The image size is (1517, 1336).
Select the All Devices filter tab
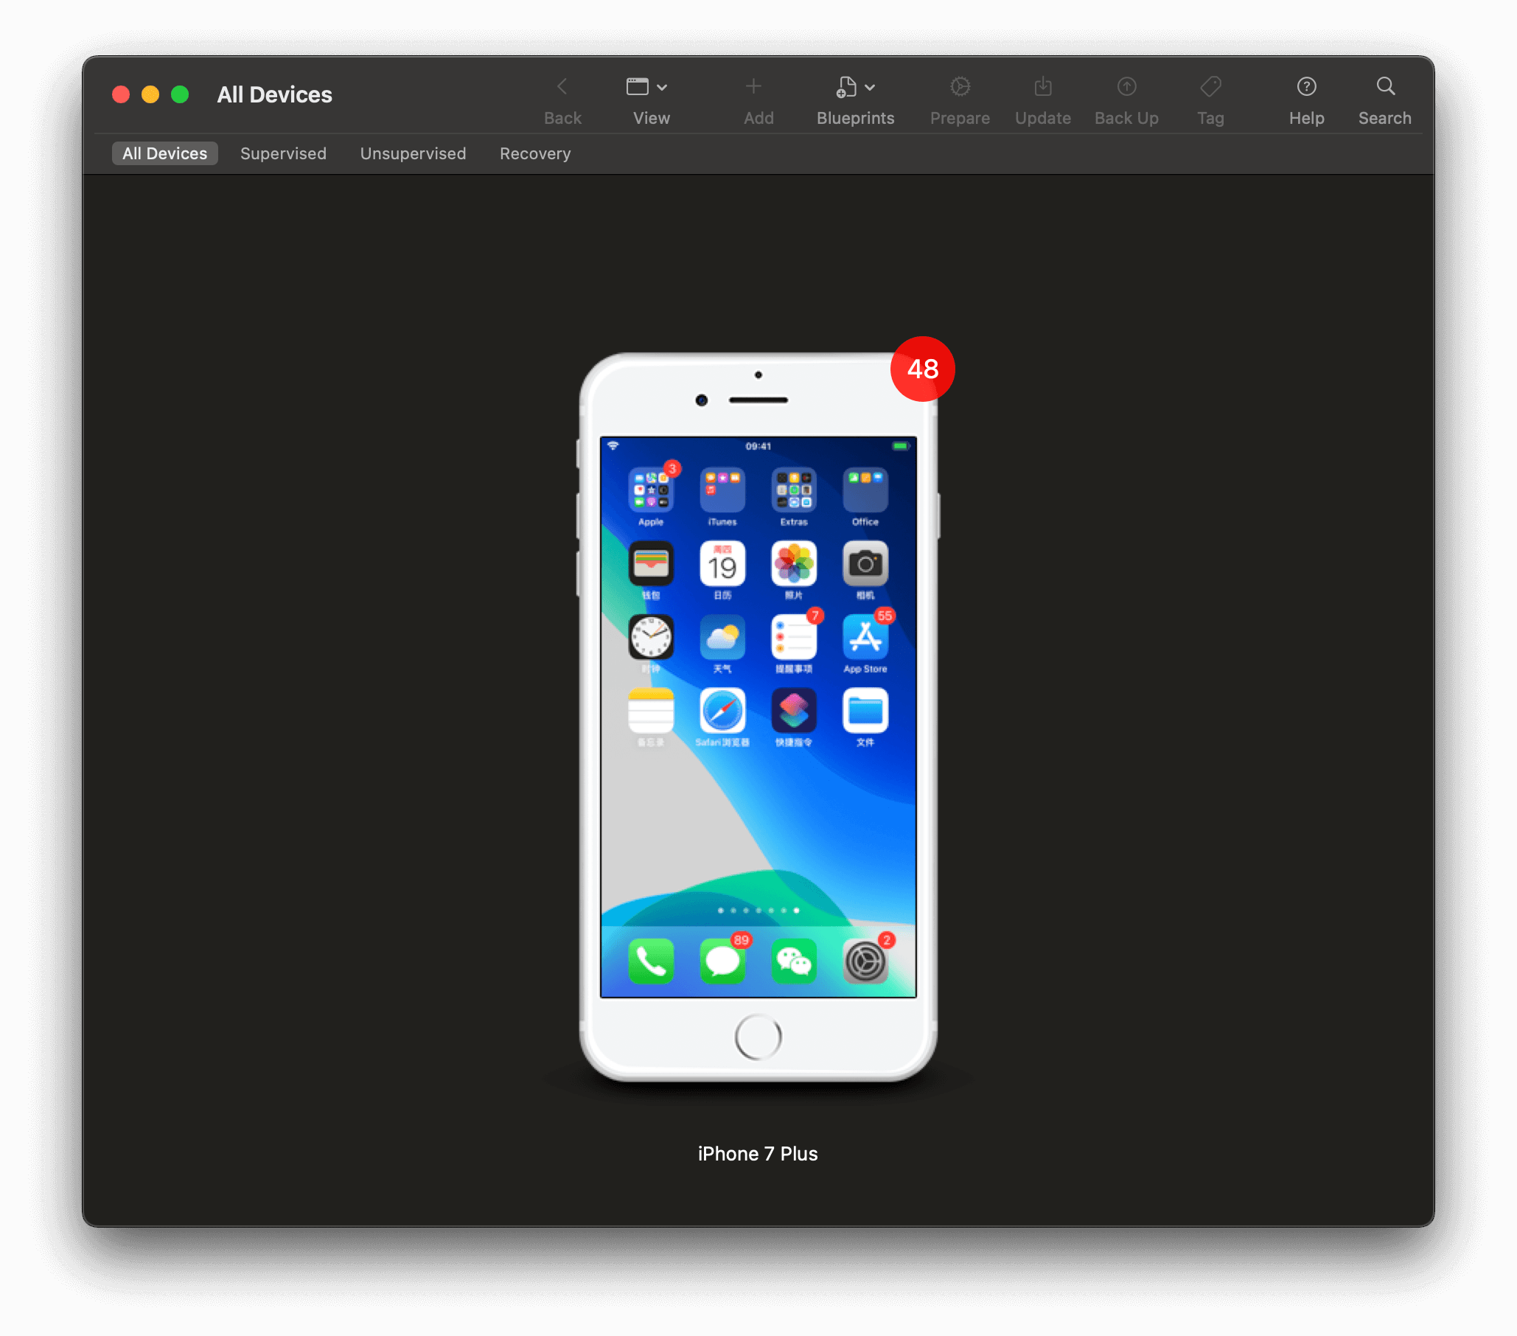click(x=165, y=153)
